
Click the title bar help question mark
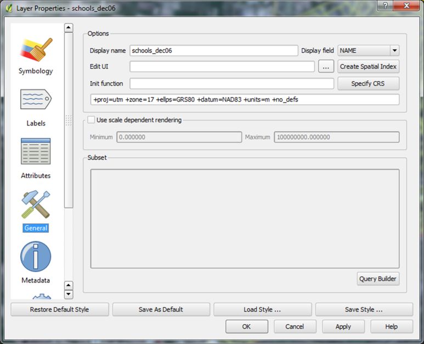pyautogui.click(x=385, y=5)
